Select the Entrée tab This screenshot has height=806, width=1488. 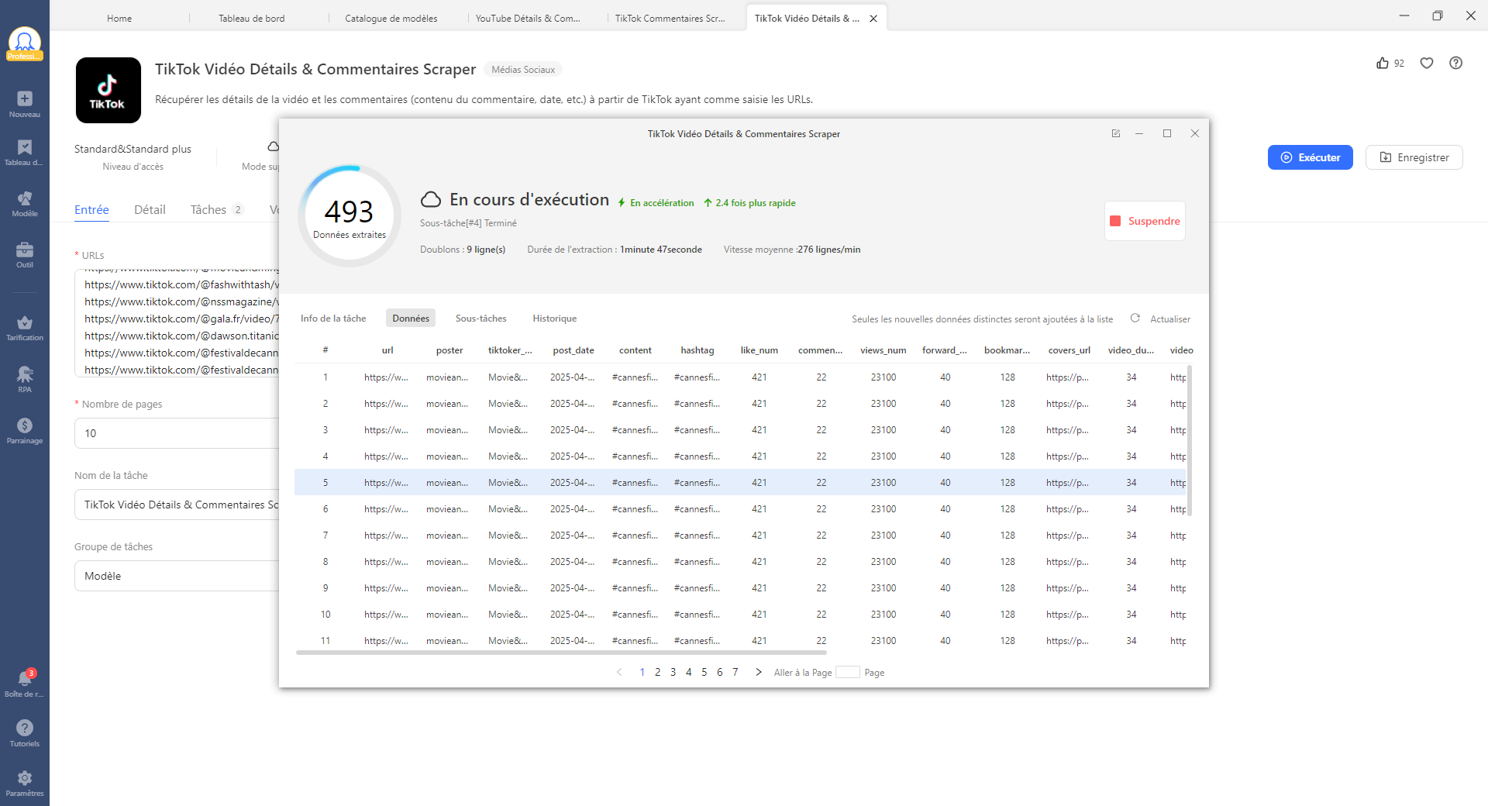[91, 210]
